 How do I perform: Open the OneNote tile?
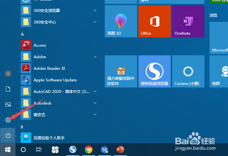click(188, 21)
